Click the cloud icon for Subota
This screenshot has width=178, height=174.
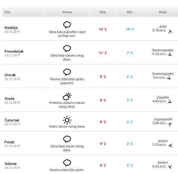[x=67, y=163]
